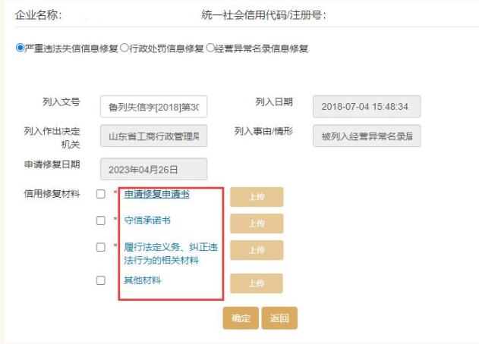
Task: Focus the 列入文号 input field
Action: click(153, 106)
